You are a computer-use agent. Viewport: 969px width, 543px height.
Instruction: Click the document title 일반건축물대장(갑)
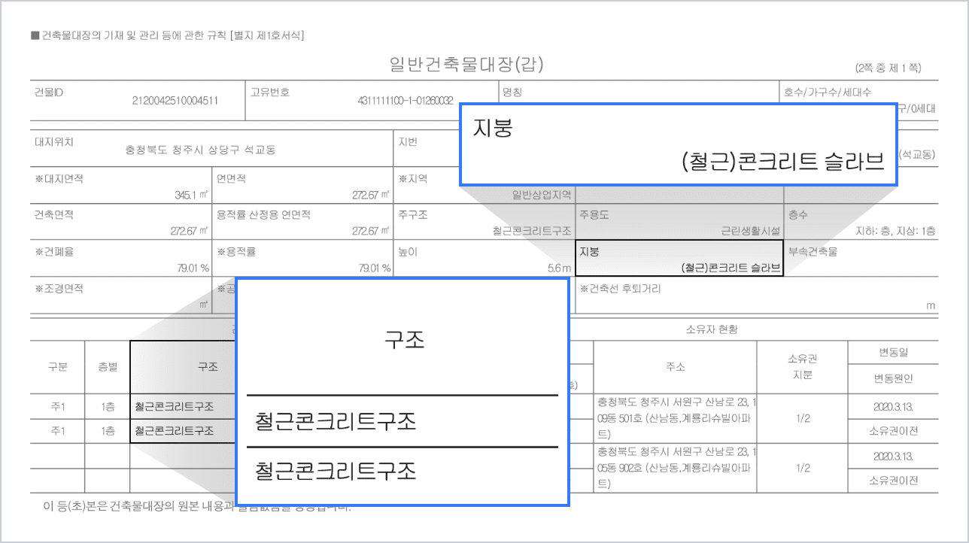point(466,65)
